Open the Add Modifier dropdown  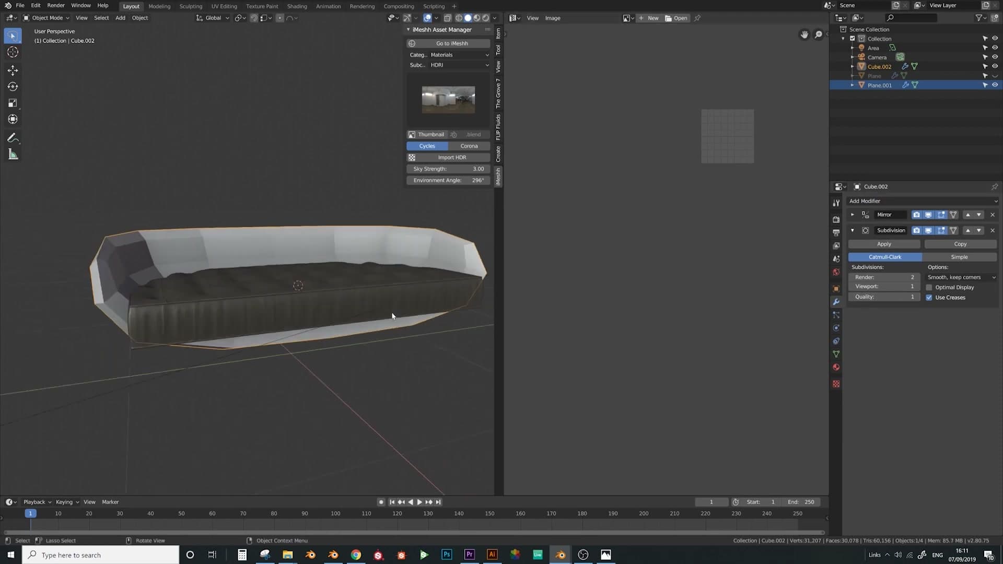coord(923,201)
